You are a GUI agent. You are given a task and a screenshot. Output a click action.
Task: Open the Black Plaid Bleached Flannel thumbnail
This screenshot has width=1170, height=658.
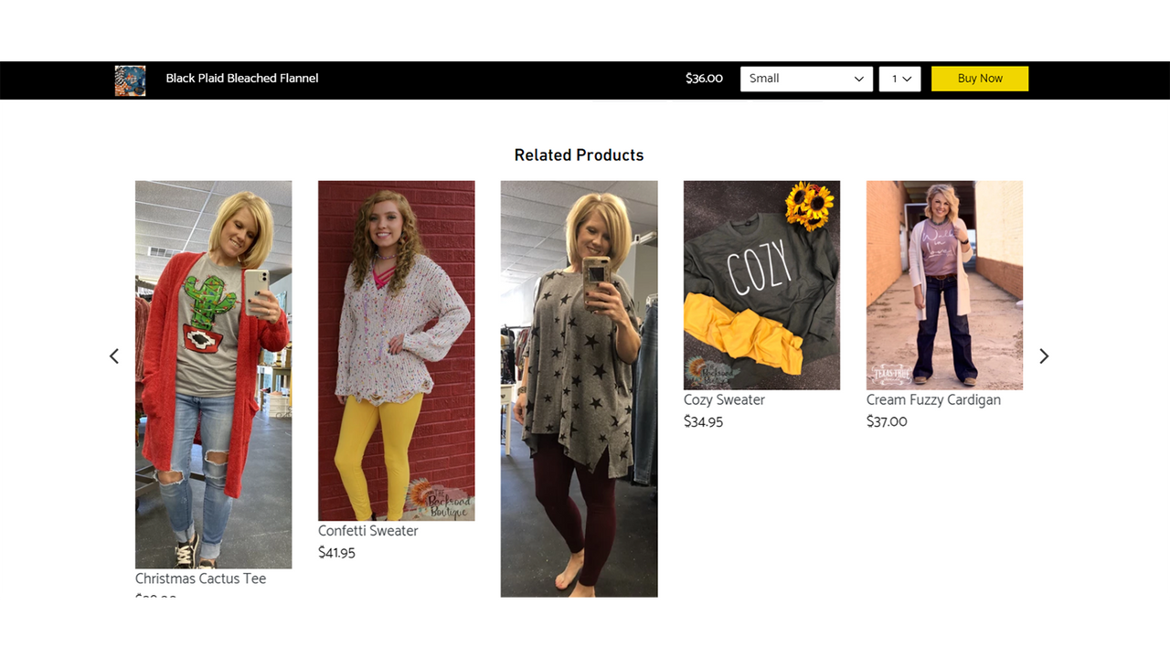pyautogui.click(x=130, y=80)
